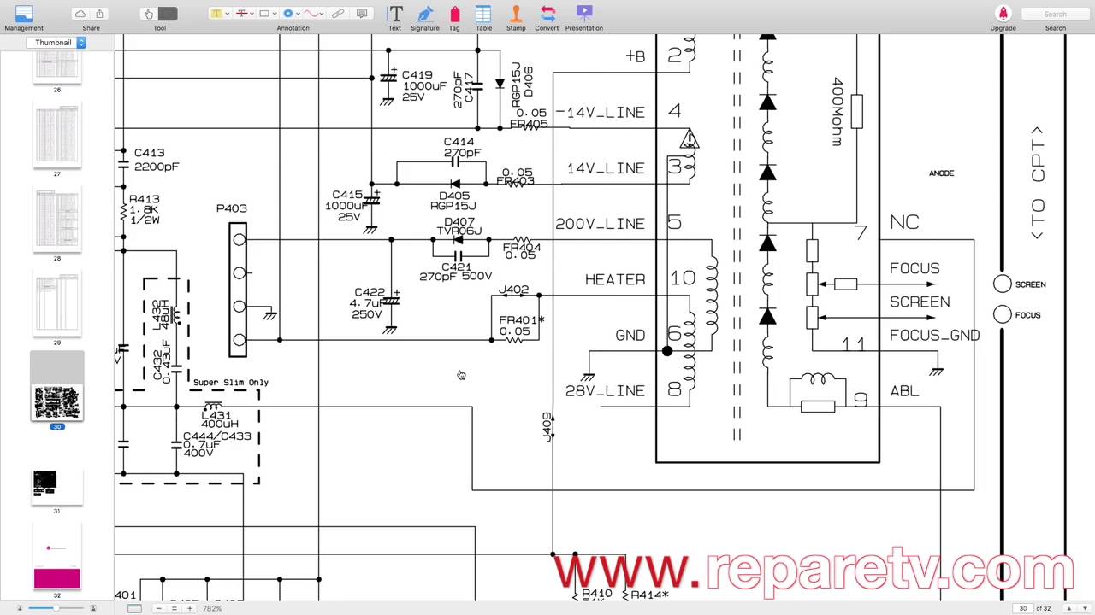Expand the circle tool dropdown arrow
Screen dimensions: 1095x615
pos(298,14)
